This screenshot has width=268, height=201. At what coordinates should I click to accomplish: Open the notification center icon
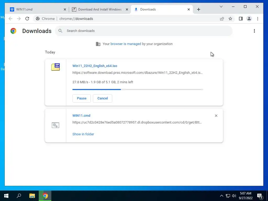point(260,196)
